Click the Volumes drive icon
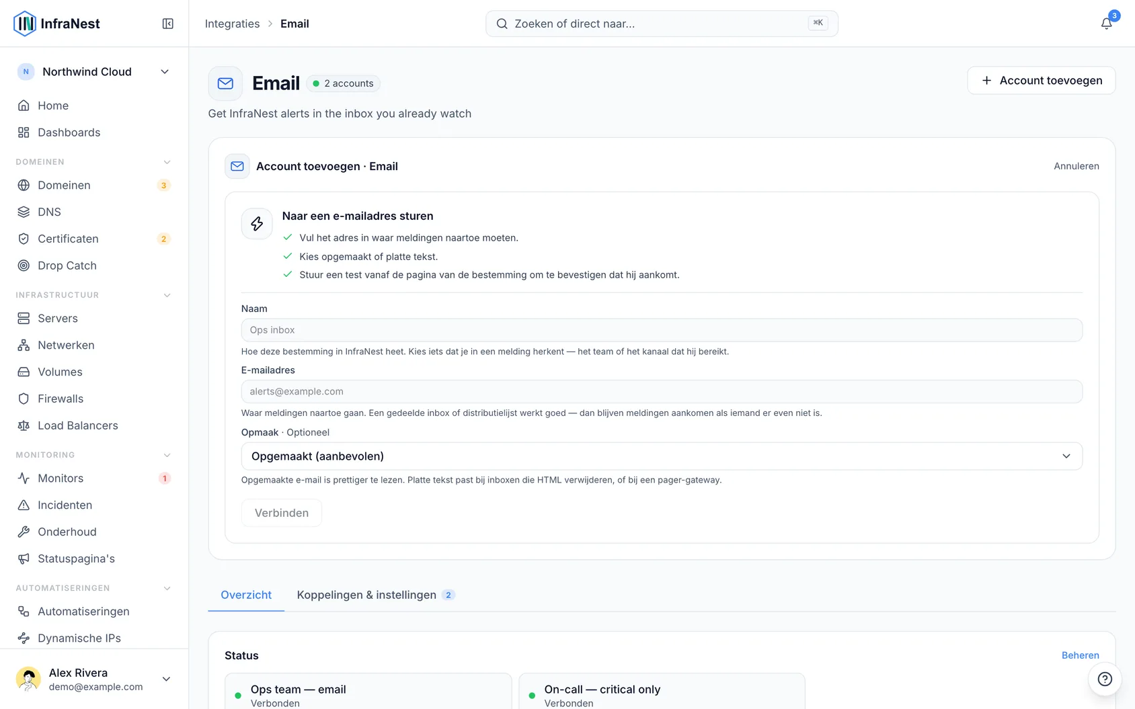This screenshot has width=1135, height=709. tap(24, 372)
